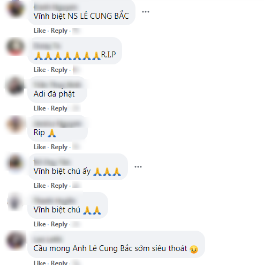Like the 'Vĩnh biệt chú ấy' comment
Image resolution: width=264 pixels, height=265 pixels.
click(x=40, y=186)
